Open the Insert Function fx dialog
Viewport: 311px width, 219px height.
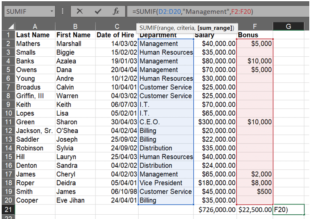click(x=116, y=11)
